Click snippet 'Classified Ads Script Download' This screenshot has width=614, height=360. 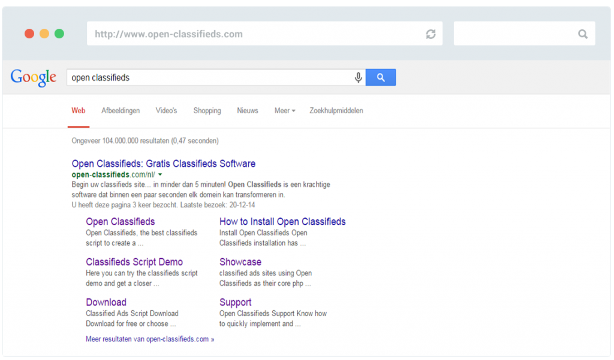click(132, 313)
